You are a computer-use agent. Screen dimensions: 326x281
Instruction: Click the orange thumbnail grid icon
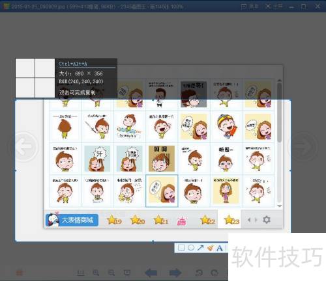pyautogui.click(x=20, y=273)
